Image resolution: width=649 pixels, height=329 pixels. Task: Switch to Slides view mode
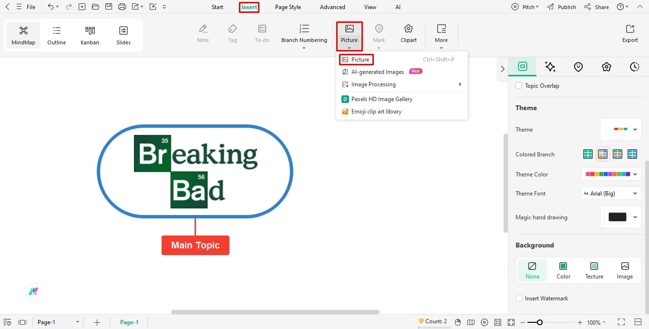click(x=124, y=35)
